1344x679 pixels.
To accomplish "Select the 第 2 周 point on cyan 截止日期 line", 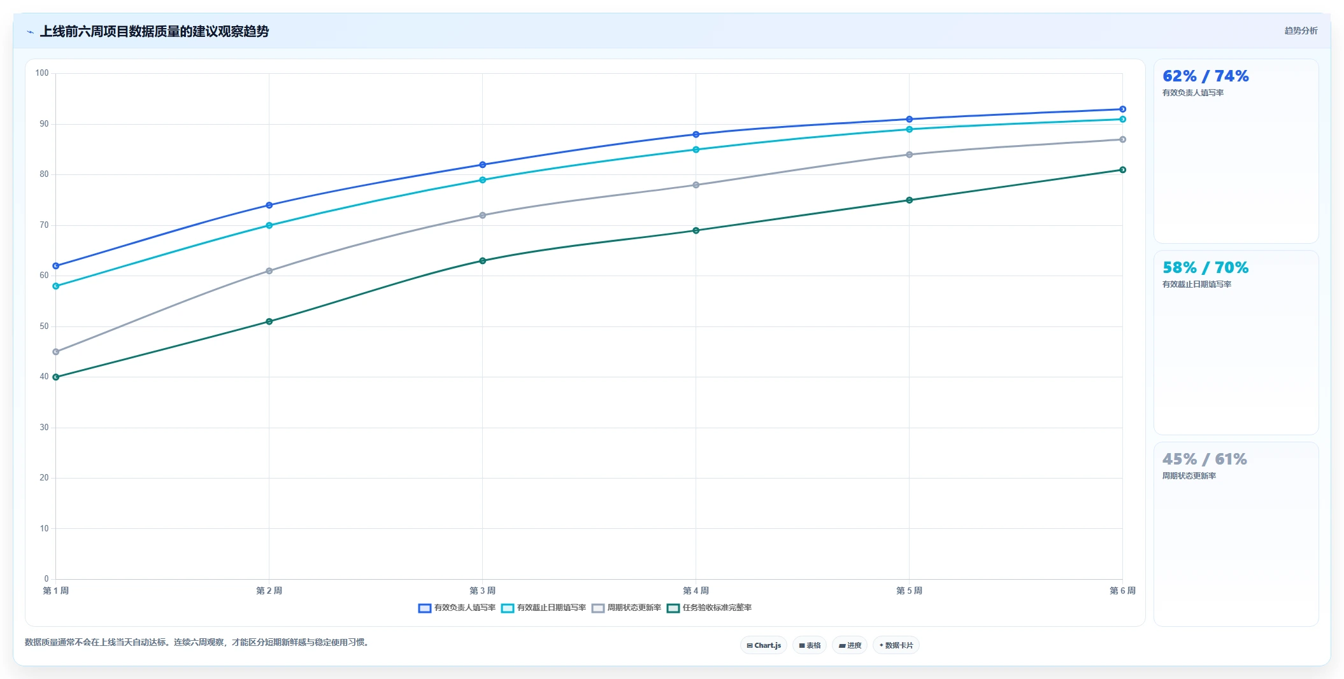I will (x=269, y=225).
